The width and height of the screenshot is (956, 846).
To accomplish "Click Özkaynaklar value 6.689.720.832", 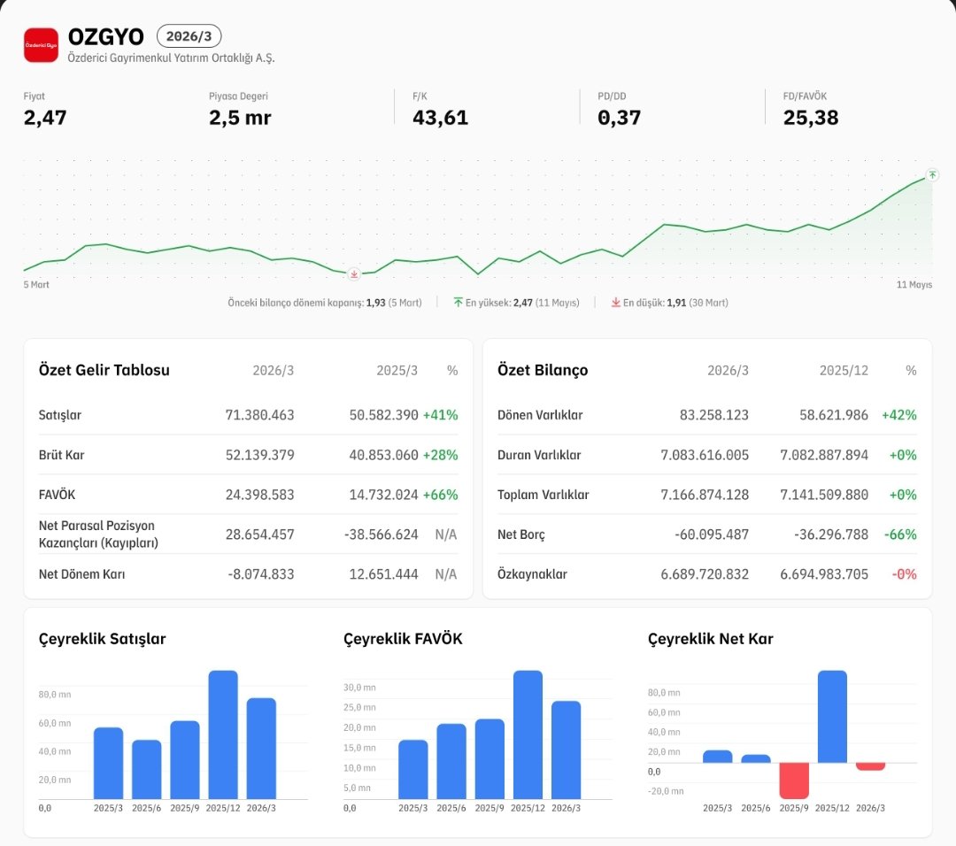I will (705, 574).
